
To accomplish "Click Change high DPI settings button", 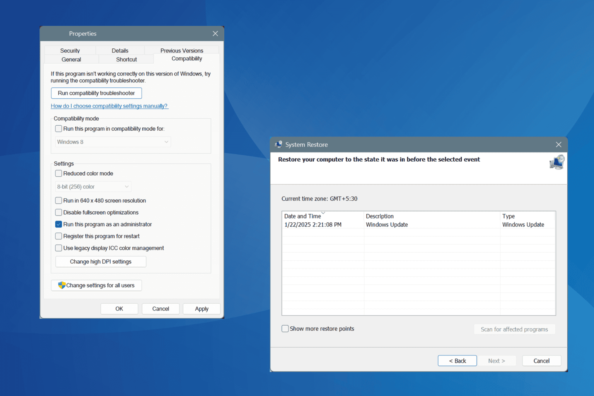I will [101, 262].
